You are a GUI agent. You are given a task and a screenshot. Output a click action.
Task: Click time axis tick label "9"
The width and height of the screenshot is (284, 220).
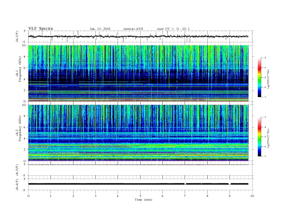229,196
